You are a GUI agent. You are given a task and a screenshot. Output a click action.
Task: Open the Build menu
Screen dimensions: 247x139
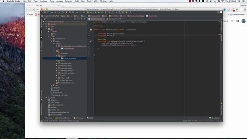[x=77, y=1]
